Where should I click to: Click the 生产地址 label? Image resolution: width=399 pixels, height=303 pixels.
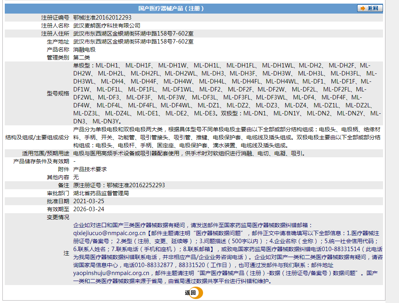(58, 42)
